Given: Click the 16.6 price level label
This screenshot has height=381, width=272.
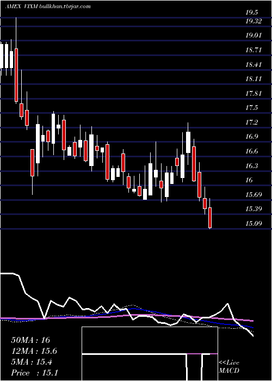Looking at the screenshot, I should coord(252,151).
